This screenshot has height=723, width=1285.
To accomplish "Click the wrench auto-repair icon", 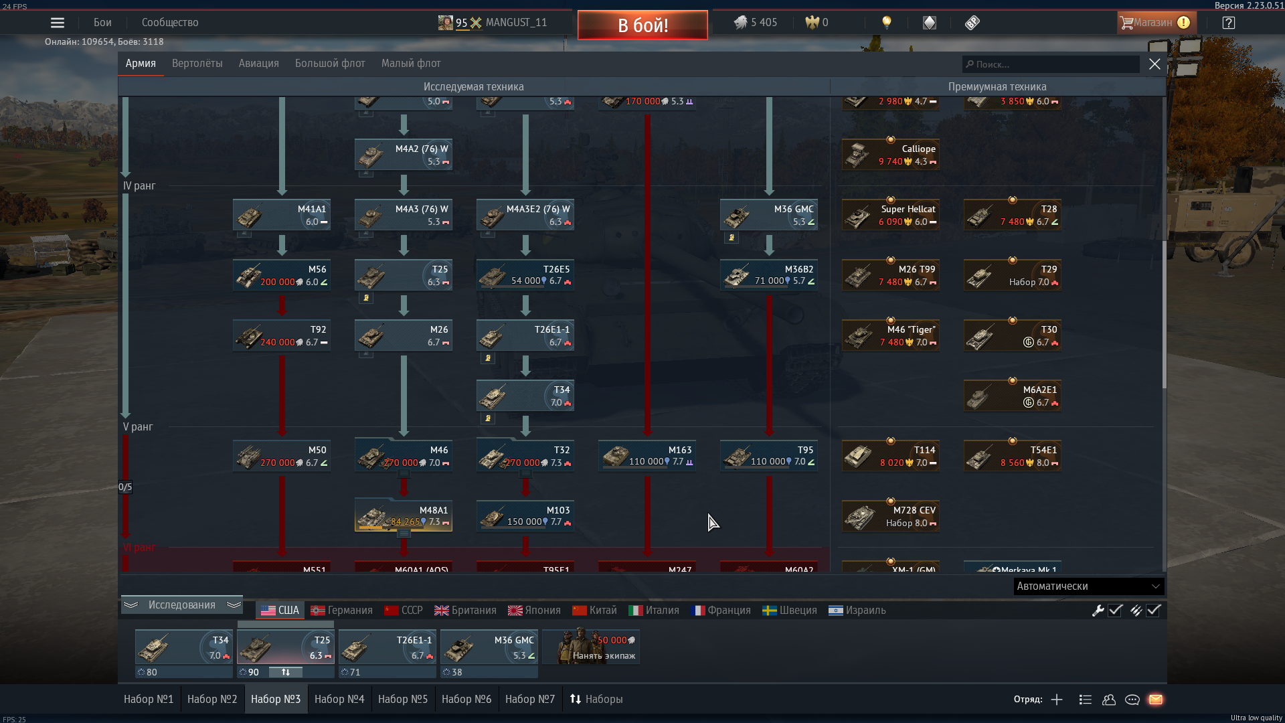I will click(x=1098, y=611).
